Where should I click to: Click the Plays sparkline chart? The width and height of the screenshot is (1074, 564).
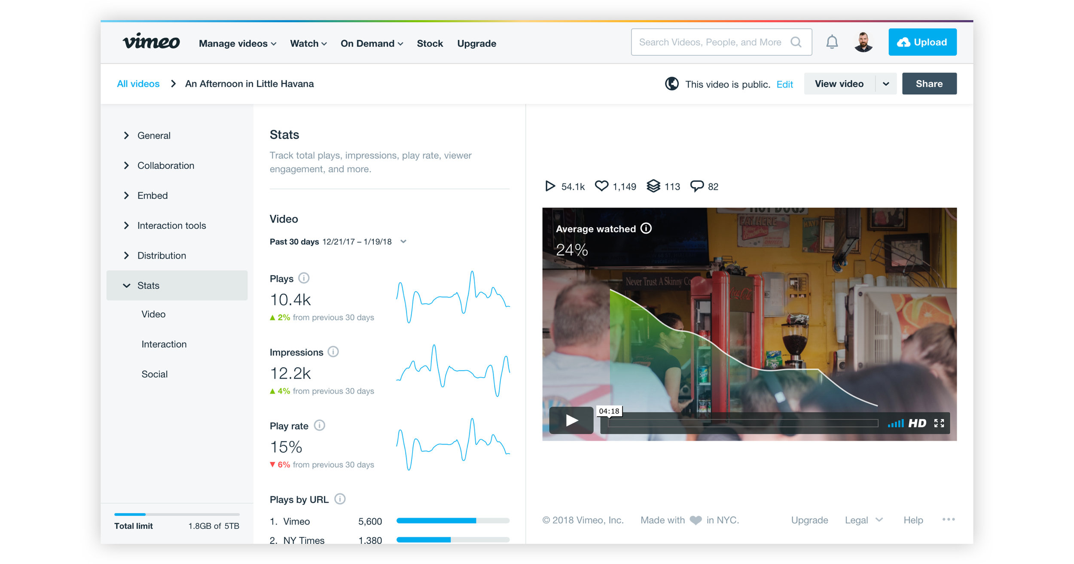click(x=453, y=297)
